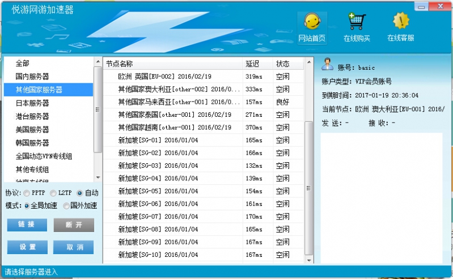Select node 其他国家越南[other-001]
The width and height of the screenshot is (453, 279).
pyautogui.click(x=204, y=128)
